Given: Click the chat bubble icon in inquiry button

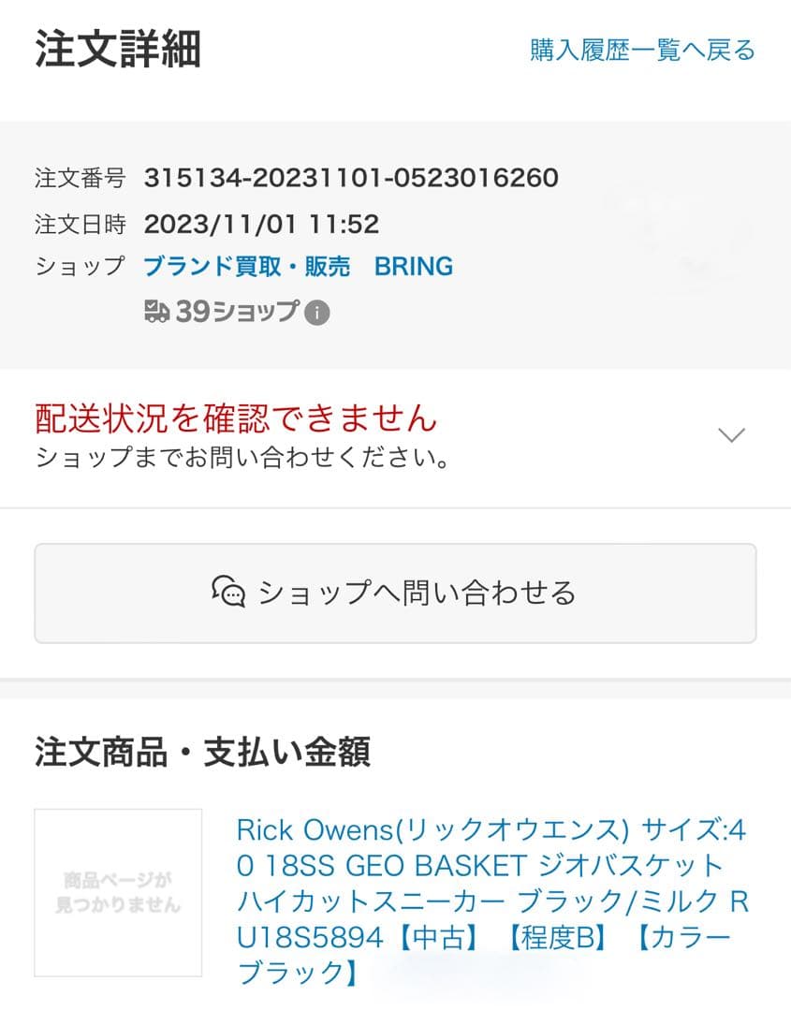Looking at the screenshot, I should (x=228, y=593).
